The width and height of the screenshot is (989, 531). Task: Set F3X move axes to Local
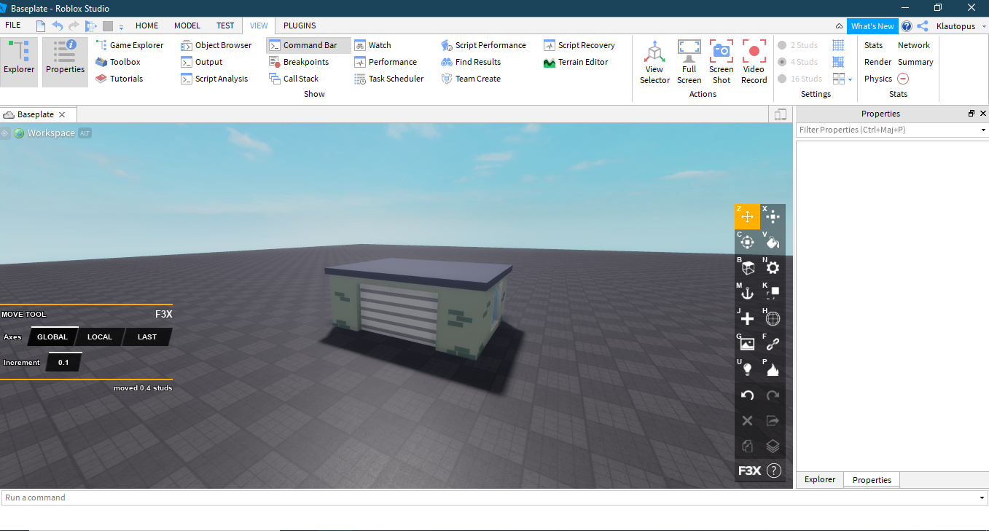(x=100, y=337)
